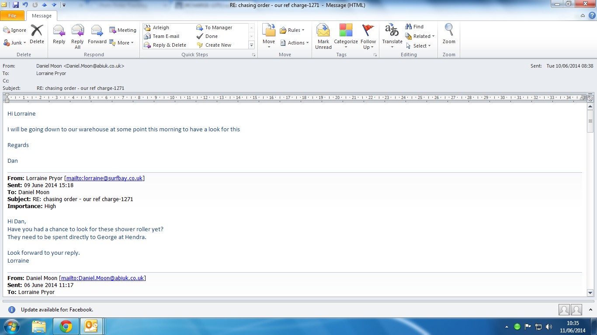
Task: Click the scroll down arrow of message body
Action: pyautogui.click(x=590, y=293)
